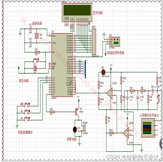Image resolution: width=163 pixels, height=162 pixels.
Task: Click the RESPACK-8 text under RP1
Action: tap(95, 56)
